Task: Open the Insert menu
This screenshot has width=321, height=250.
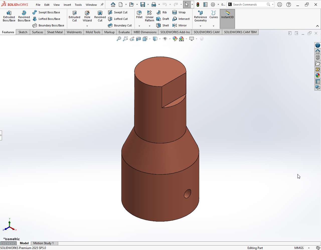Action: pos(67,5)
